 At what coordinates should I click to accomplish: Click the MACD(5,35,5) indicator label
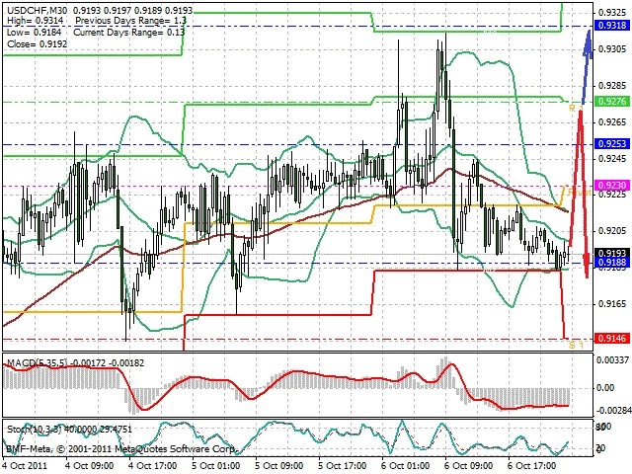tap(38, 362)
